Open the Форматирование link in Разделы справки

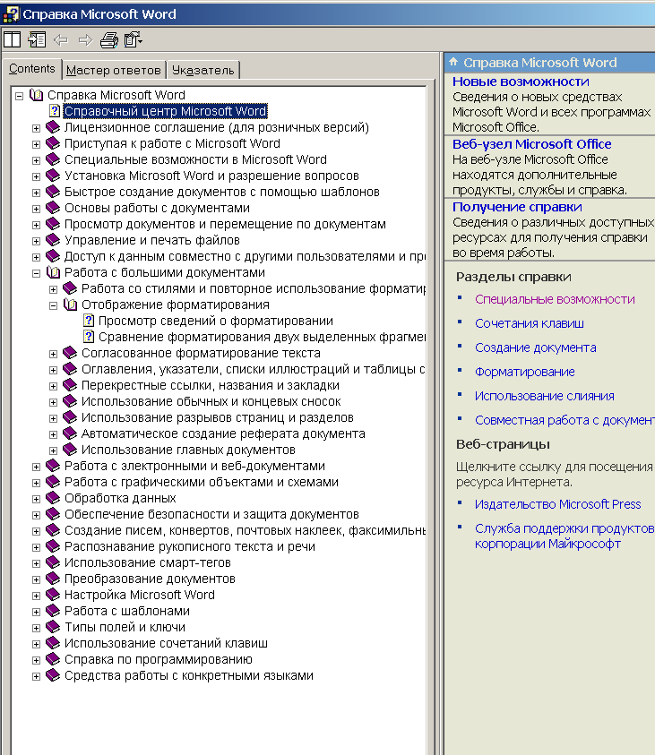[524, 372]
